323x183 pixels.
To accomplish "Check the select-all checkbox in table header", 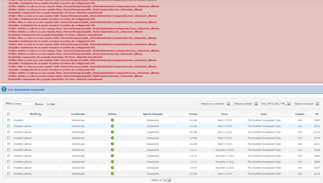I will pyautogui.click(x=9, y=114).
